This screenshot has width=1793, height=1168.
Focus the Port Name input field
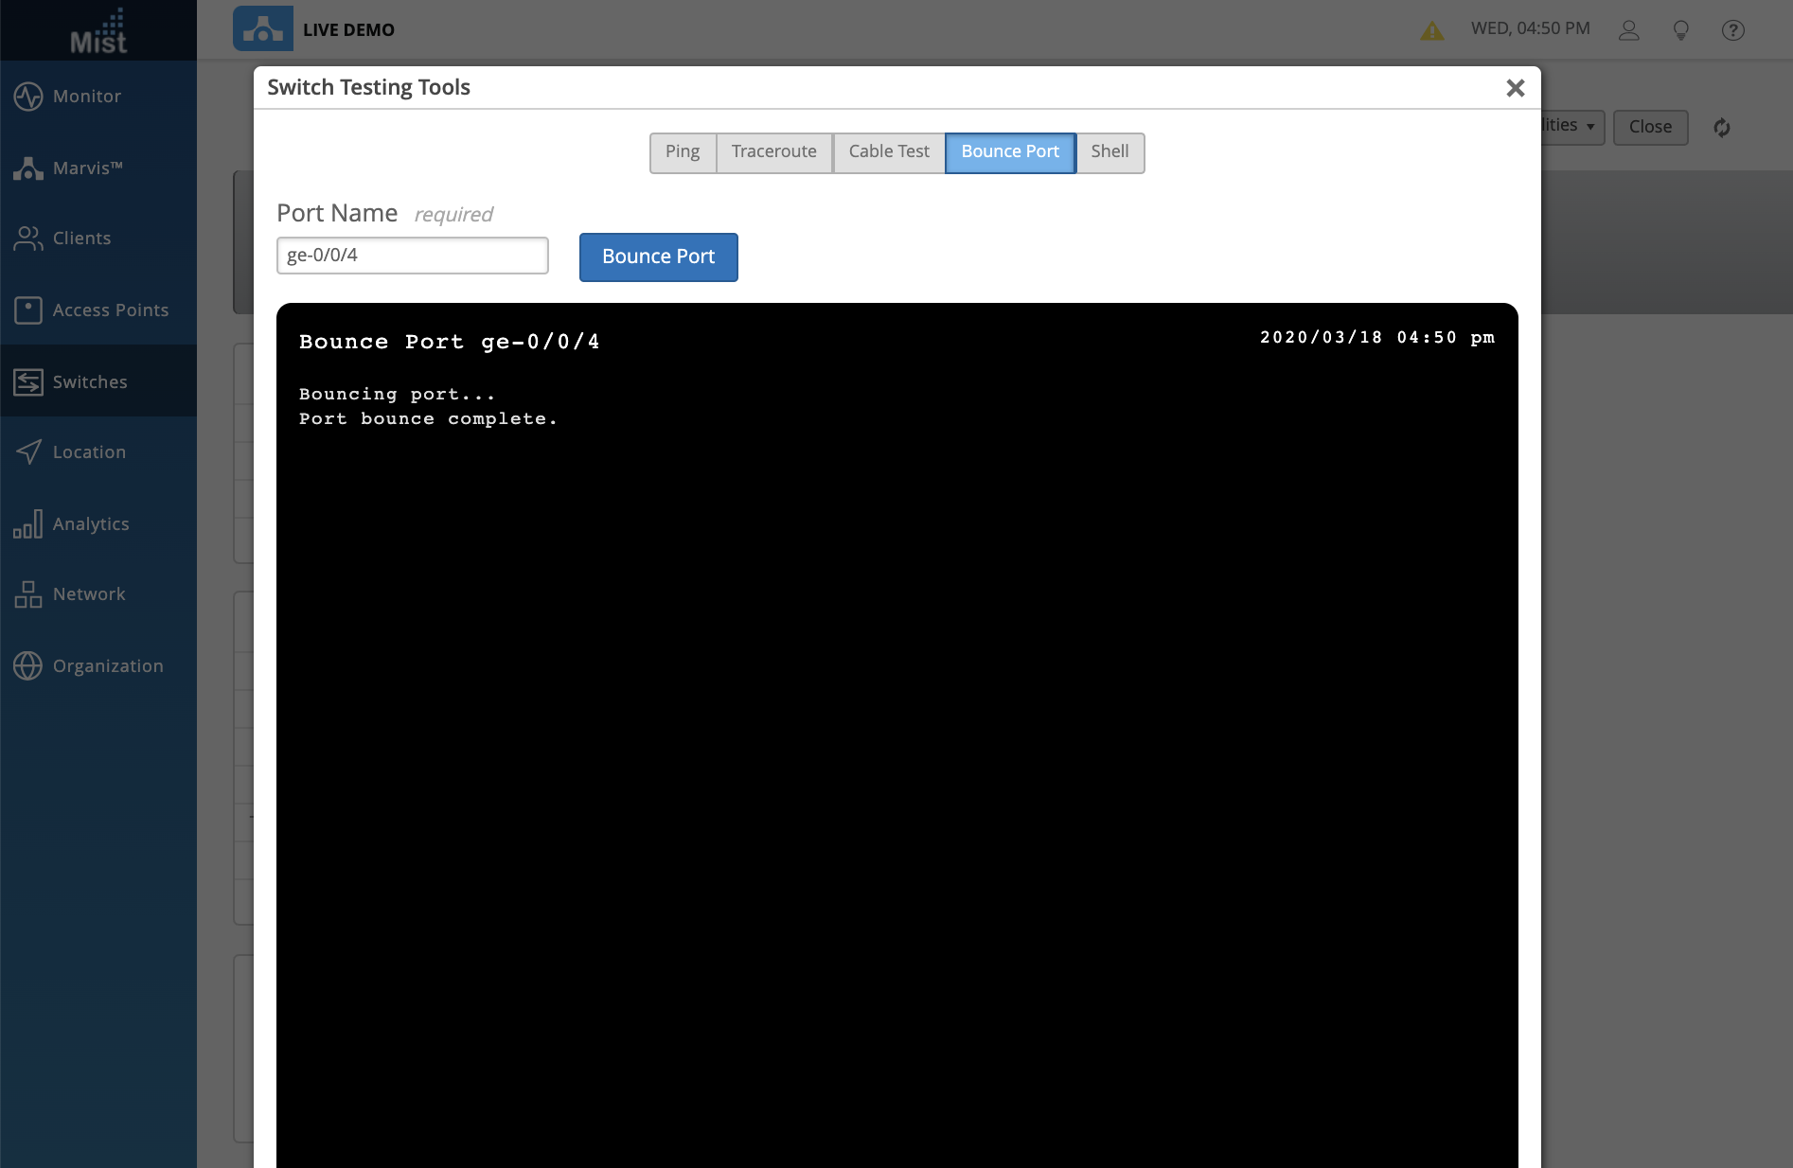pos(413,256)
